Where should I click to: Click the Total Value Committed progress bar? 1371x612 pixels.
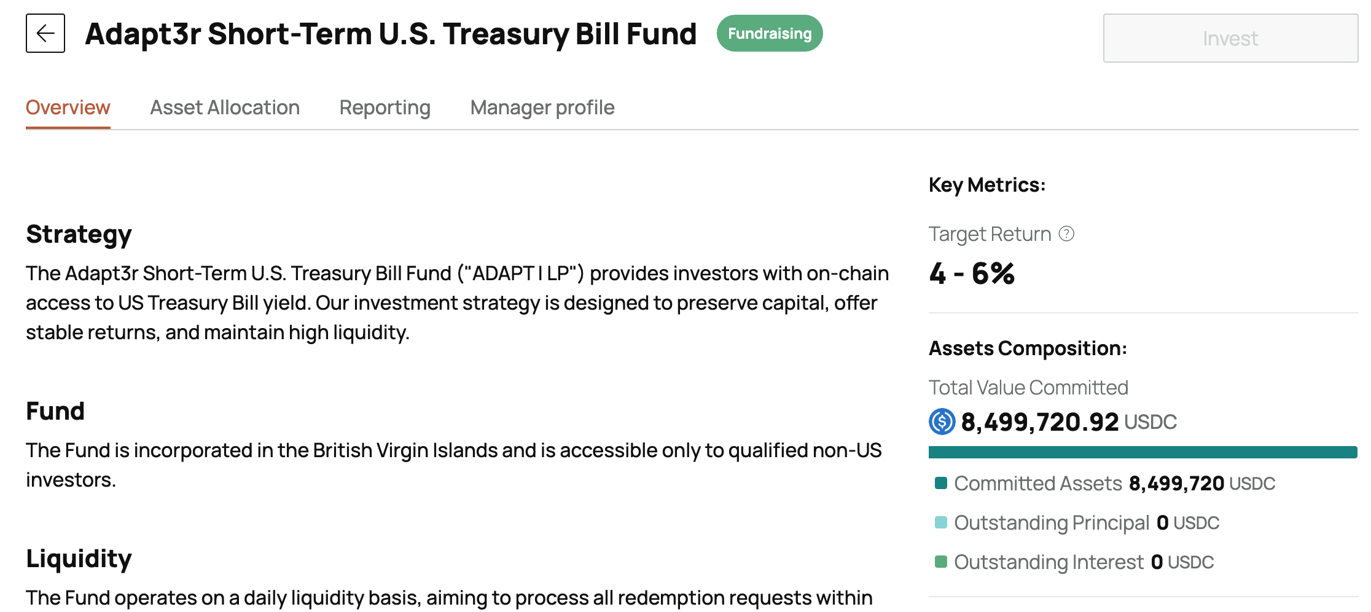[1142, 452]
